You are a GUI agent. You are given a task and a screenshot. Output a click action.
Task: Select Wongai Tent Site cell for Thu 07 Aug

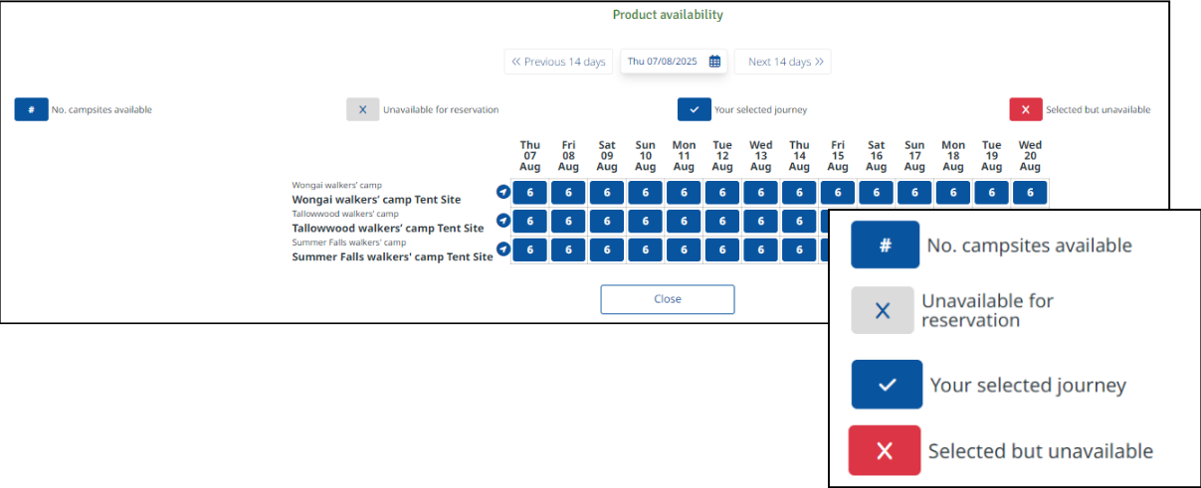tap(530, 192)
